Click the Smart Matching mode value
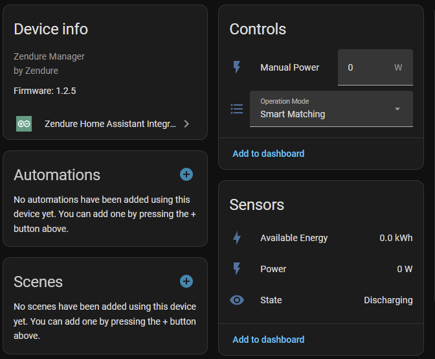Viewport: 435px width, 359px height. point(293,114)
